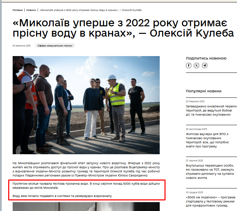The width and height of the screenshot is (237, 211).
Task: Click the paragraph 'Протягом місяця тривала тестова прокачка'
Action: pos(86,186)
